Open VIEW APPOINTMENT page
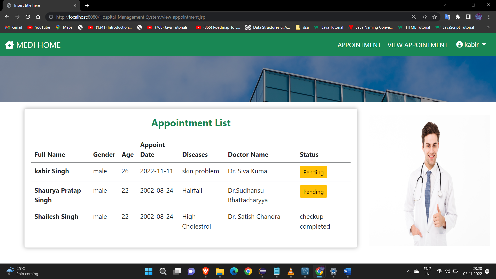The image size is (496, 279). 417,45
